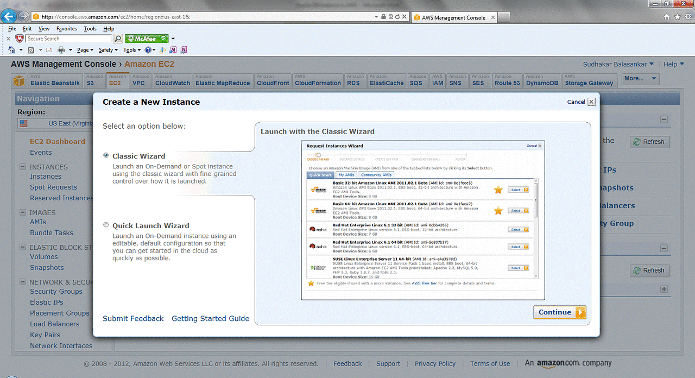Open the Submit Feedback link
This screenshot has width=695, height=378.
[x=133, y=319]
